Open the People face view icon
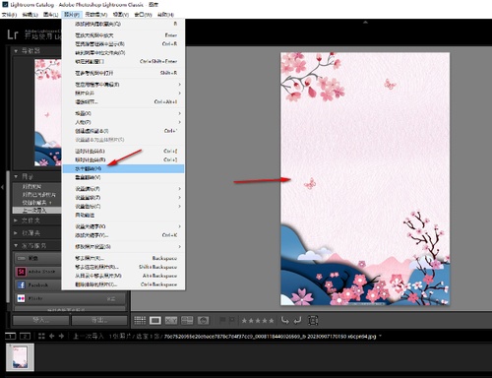Image resolution: width=492 pixels, height=378 pixels. click(x=203, y=320)
